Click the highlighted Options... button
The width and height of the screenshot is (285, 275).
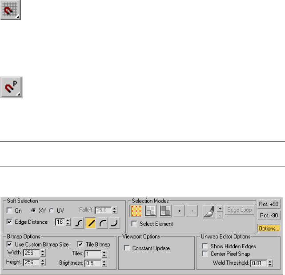pyautogui.click(x=269, y=228)
